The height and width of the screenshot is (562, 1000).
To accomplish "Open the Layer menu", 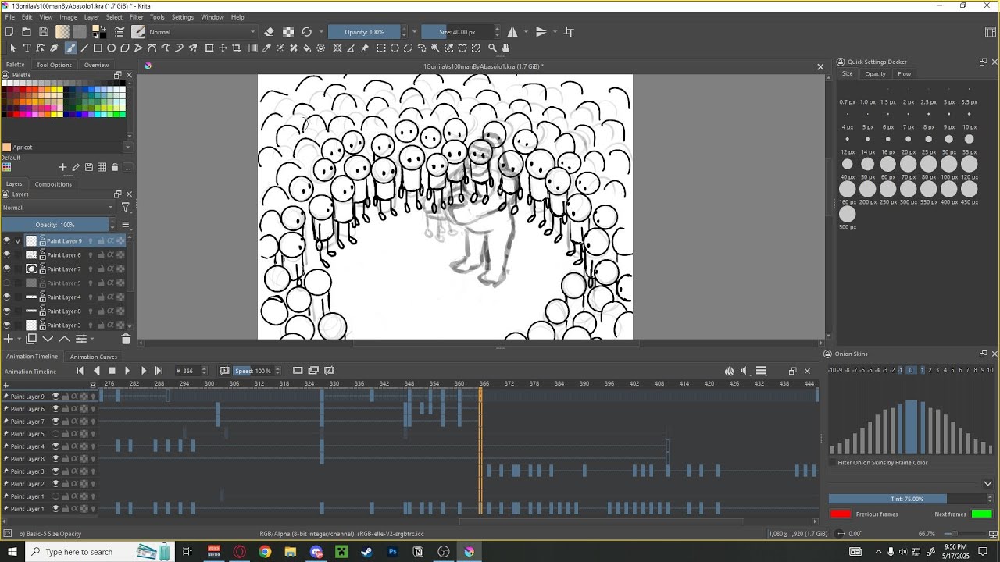I will (91, 17).
